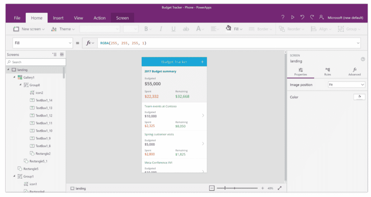The image size is (371, 197).
Task: Open the Theme dropdown
Action: tap(63, 29)
